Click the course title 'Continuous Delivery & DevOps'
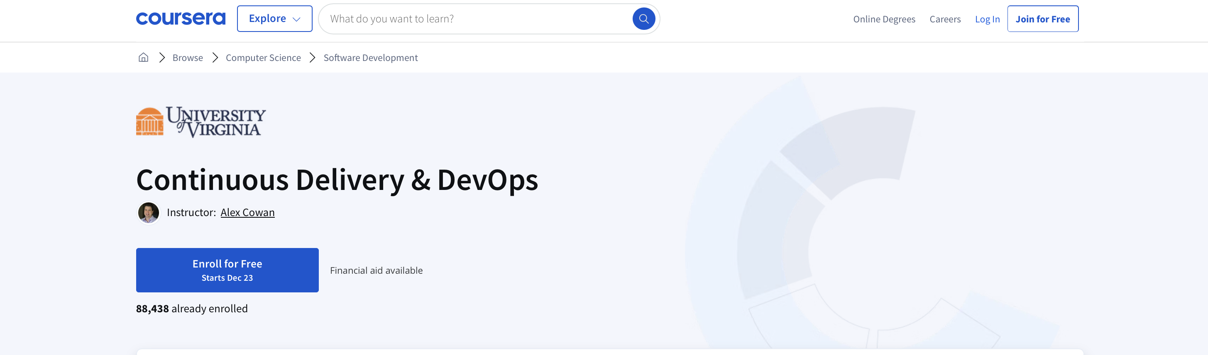The image size is (1208, 355). point(337,180)
